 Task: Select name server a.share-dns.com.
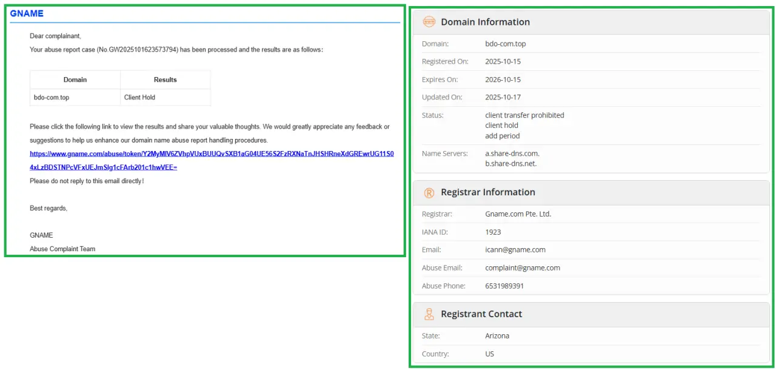[x=512, y=153]
